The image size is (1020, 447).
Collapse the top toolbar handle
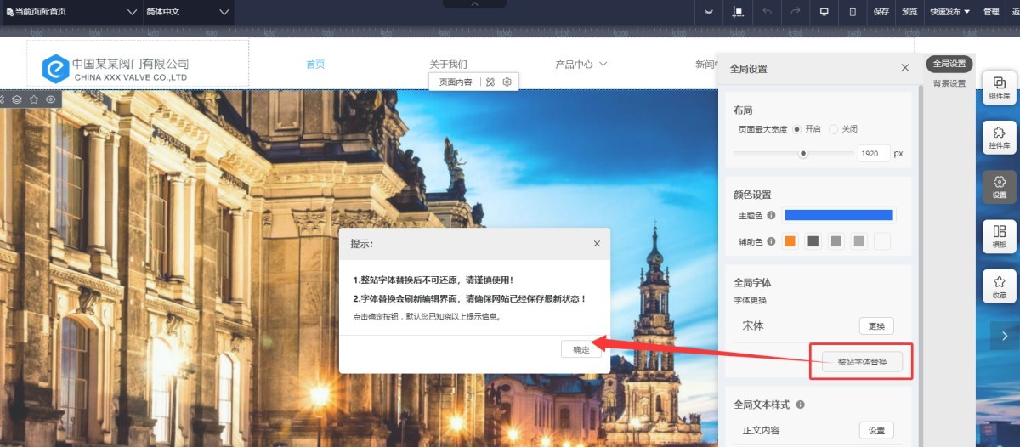(x=474, y=4)
